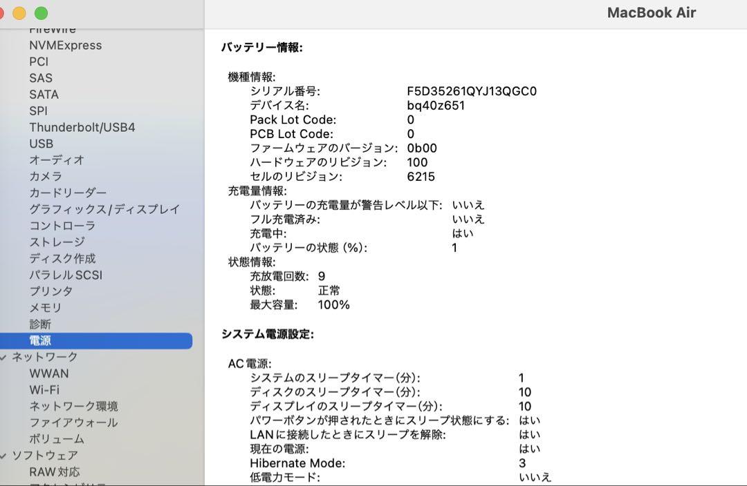Show パラレルSCSI information
Image resolution: width=747 pixels, height=486 pixels.
pyautogui.click(x=66, y=275)
